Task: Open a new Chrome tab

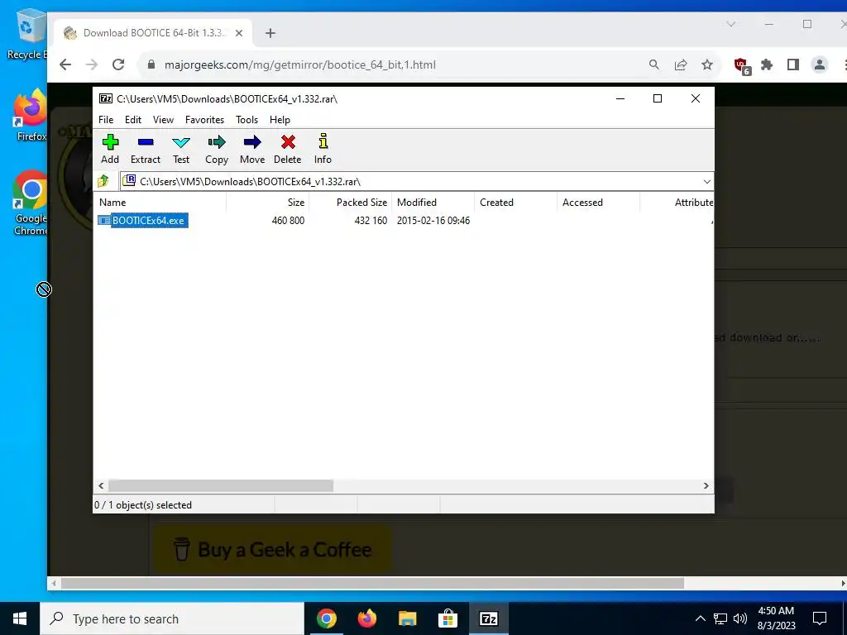Action: 270,33
